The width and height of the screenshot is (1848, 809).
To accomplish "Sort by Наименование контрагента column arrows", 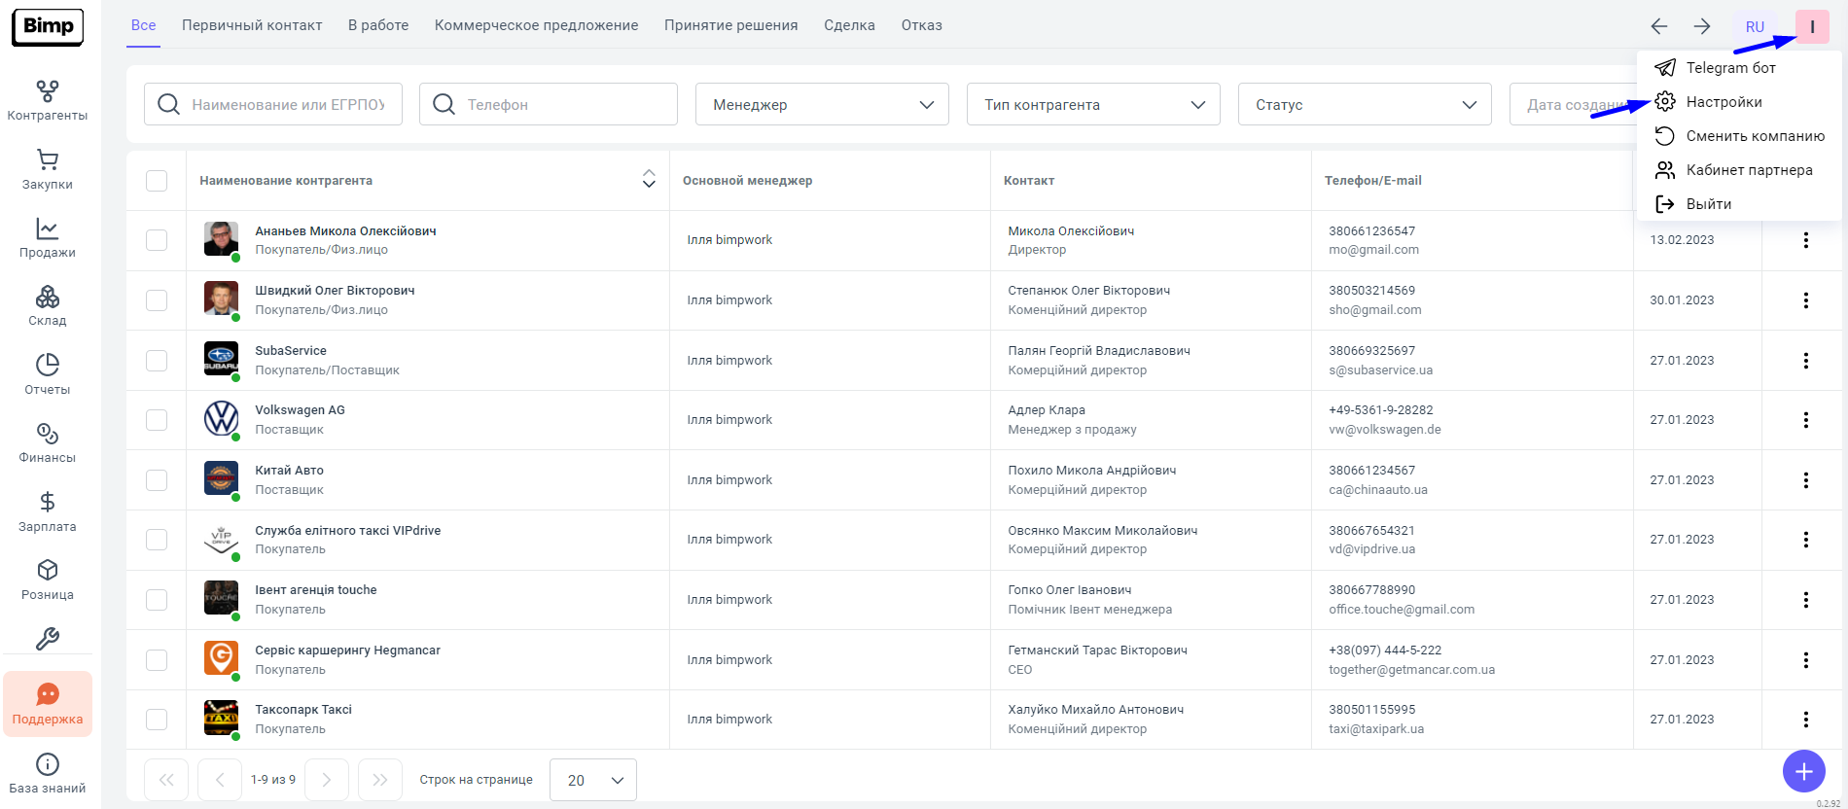I will pyautogui.click(x=649, y=179).
